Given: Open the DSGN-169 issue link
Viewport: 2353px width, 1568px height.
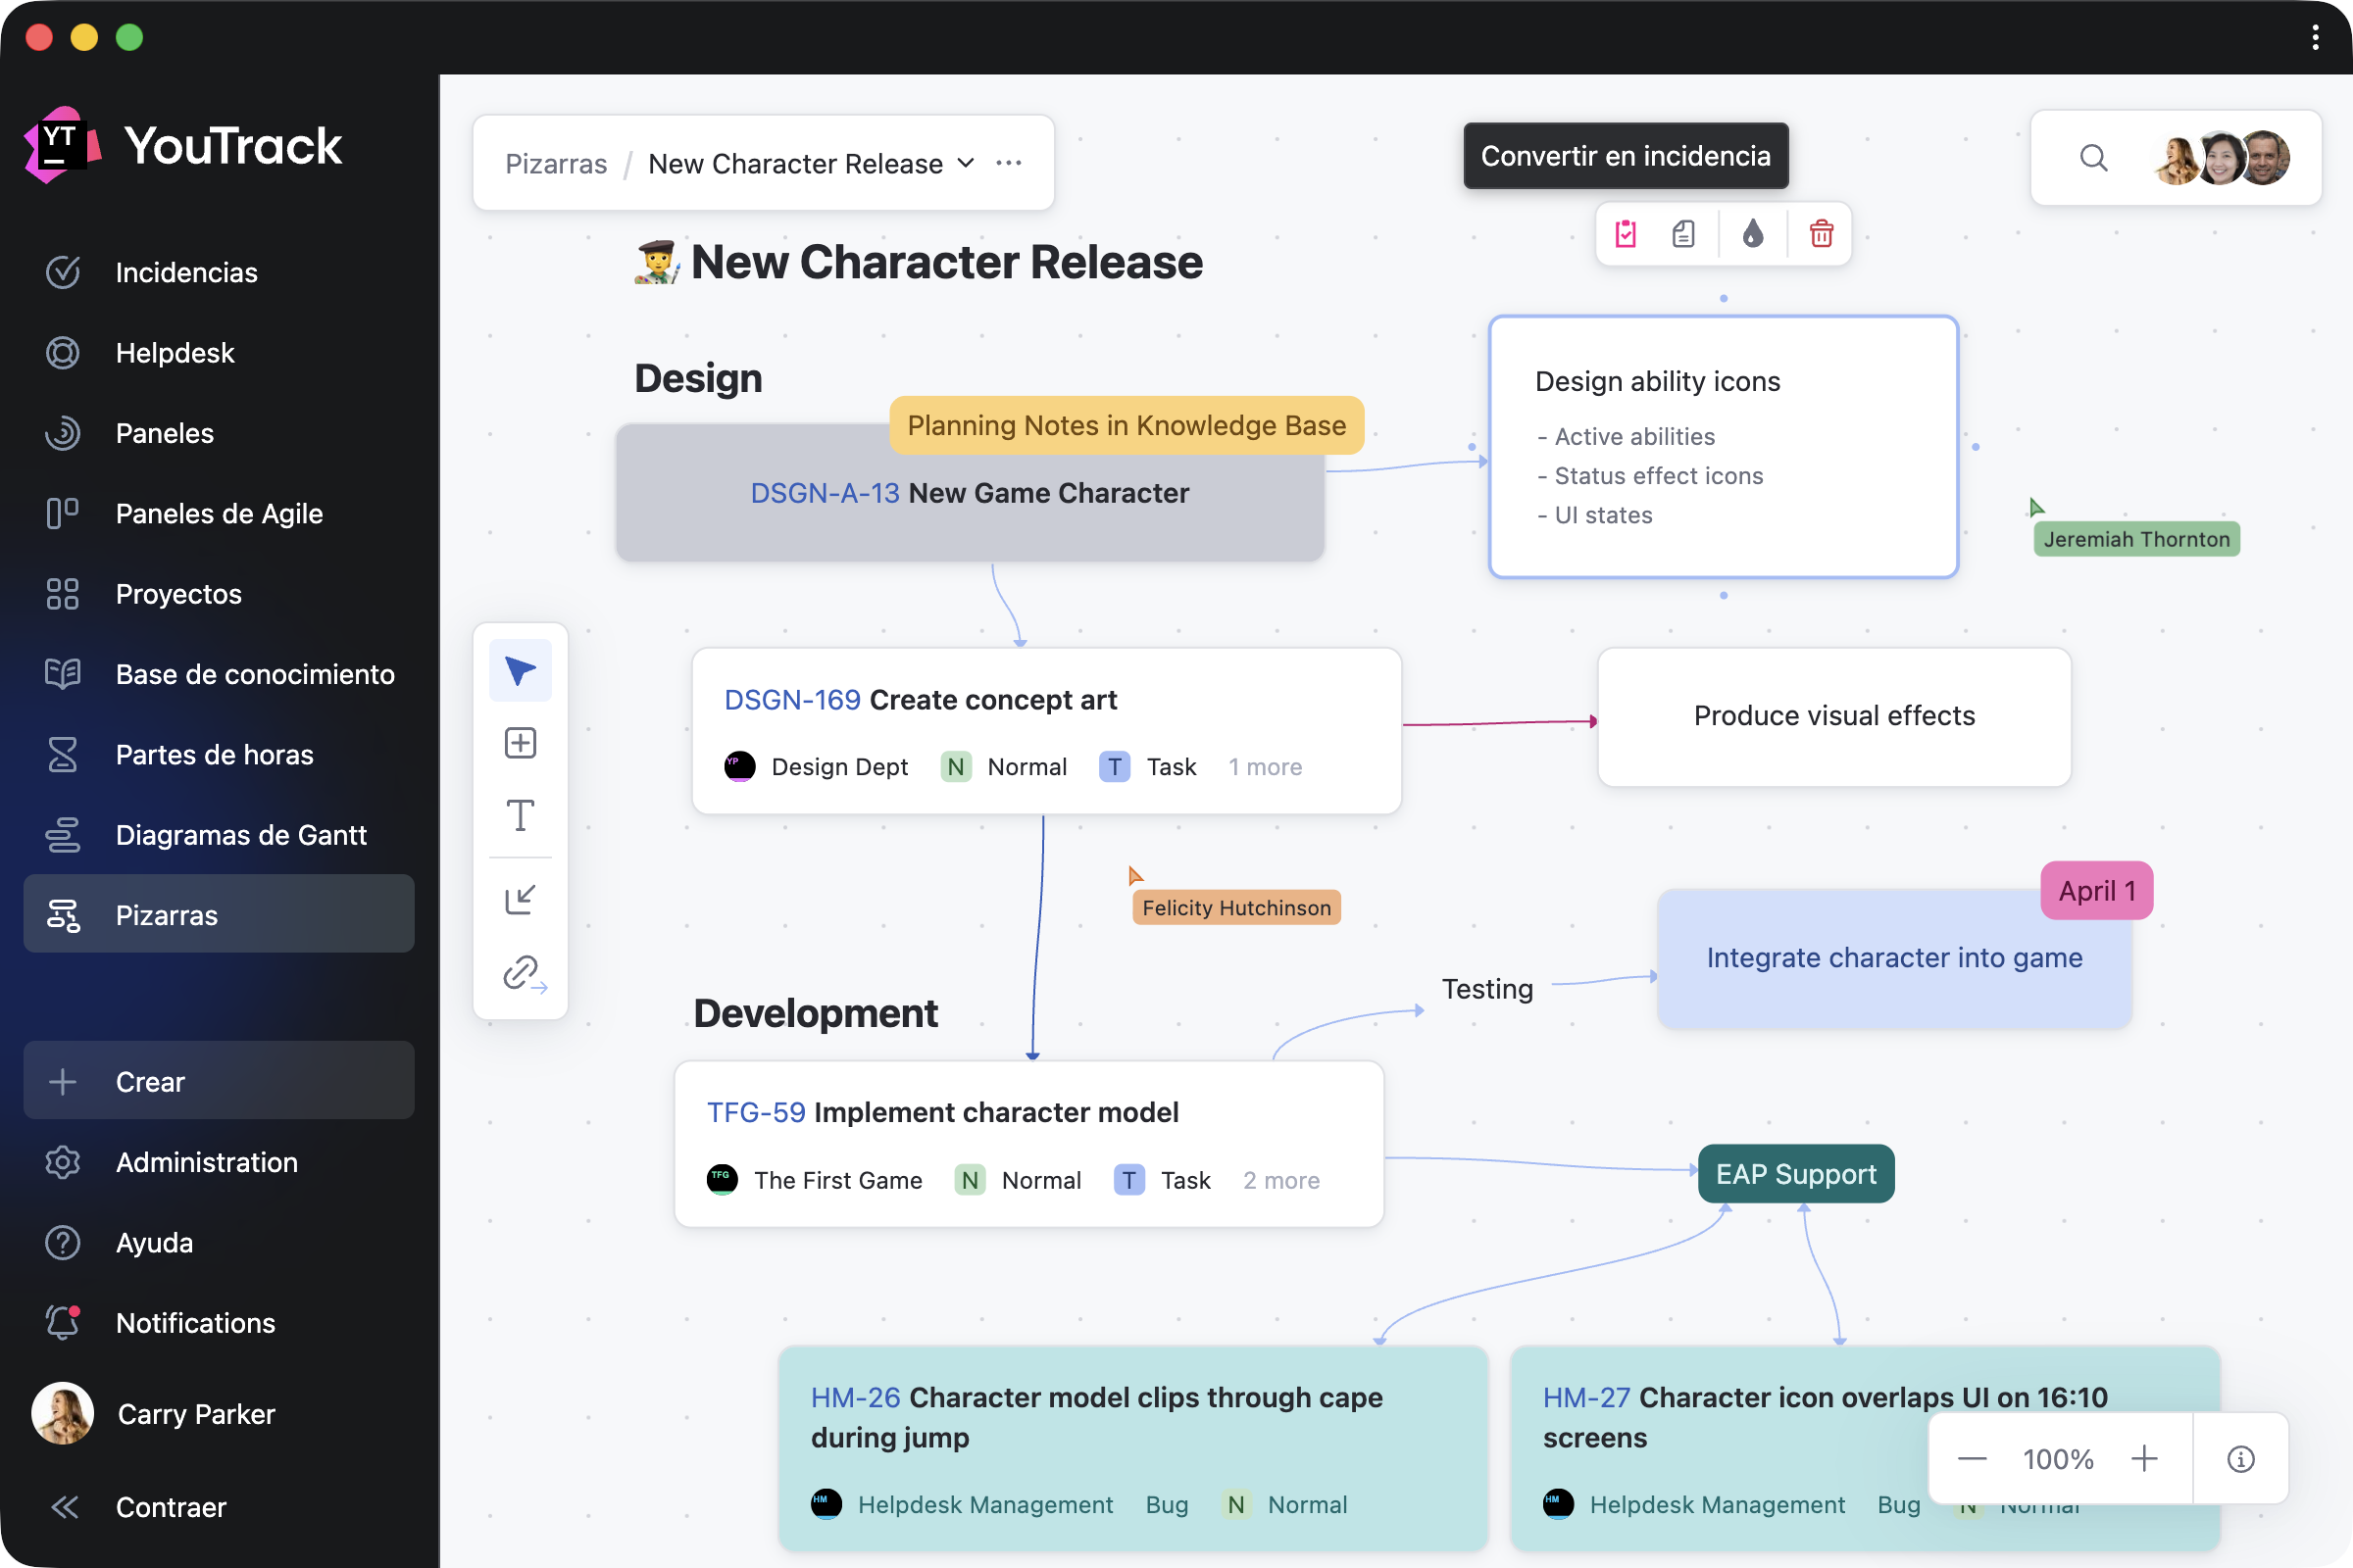Looking at the screenshot, I should tap(791, 700).
